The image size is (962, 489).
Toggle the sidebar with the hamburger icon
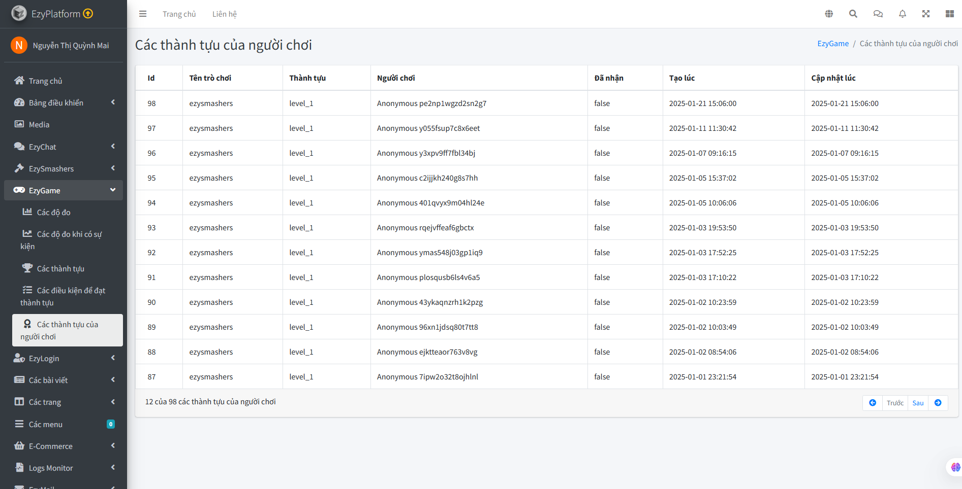coord(143,14)
